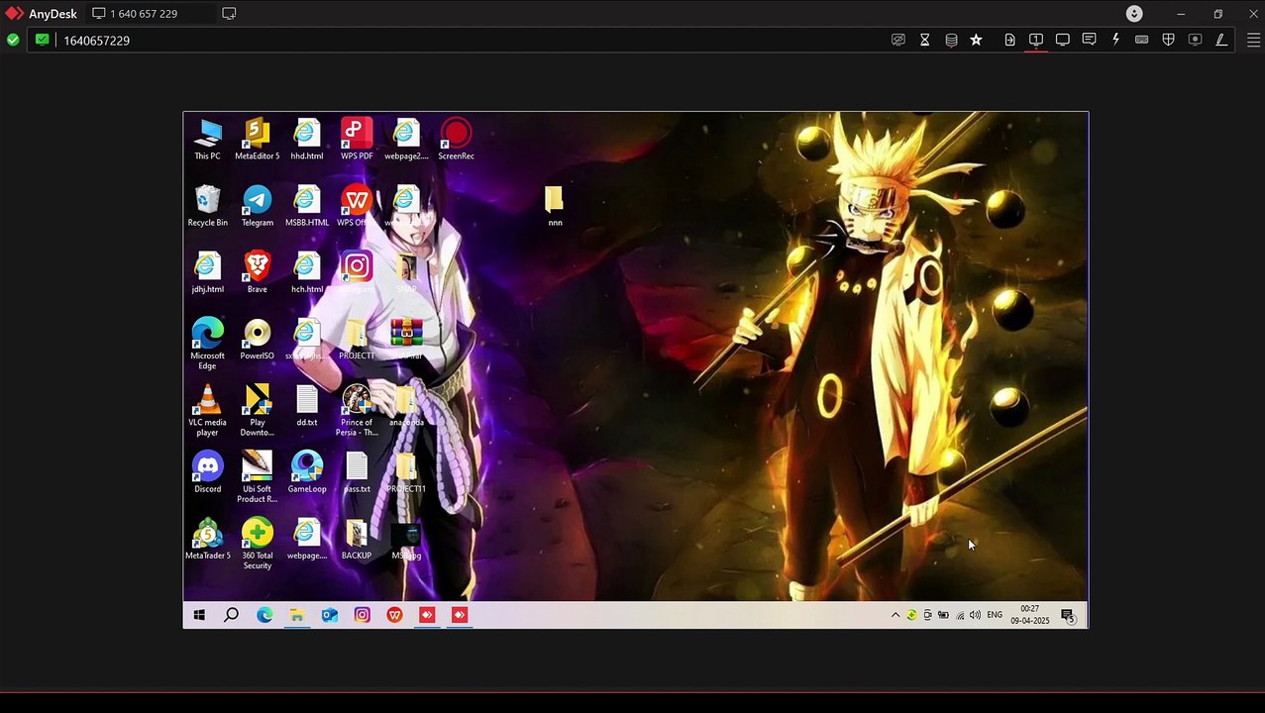Select the Prince of Persia shortcut

click(x=357, y=410)
